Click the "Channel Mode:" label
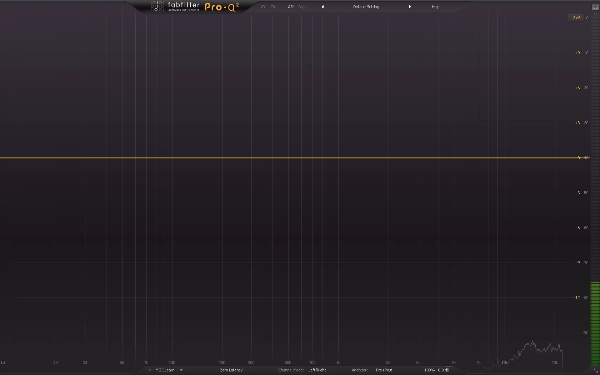The width and height of the screenshot is (600, 375). coord(291,370)
